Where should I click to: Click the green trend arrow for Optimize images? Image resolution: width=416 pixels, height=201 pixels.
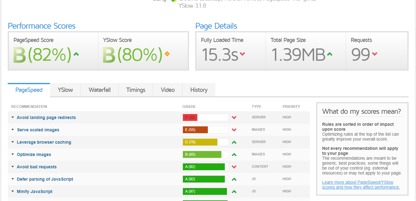tap(234, 154)
